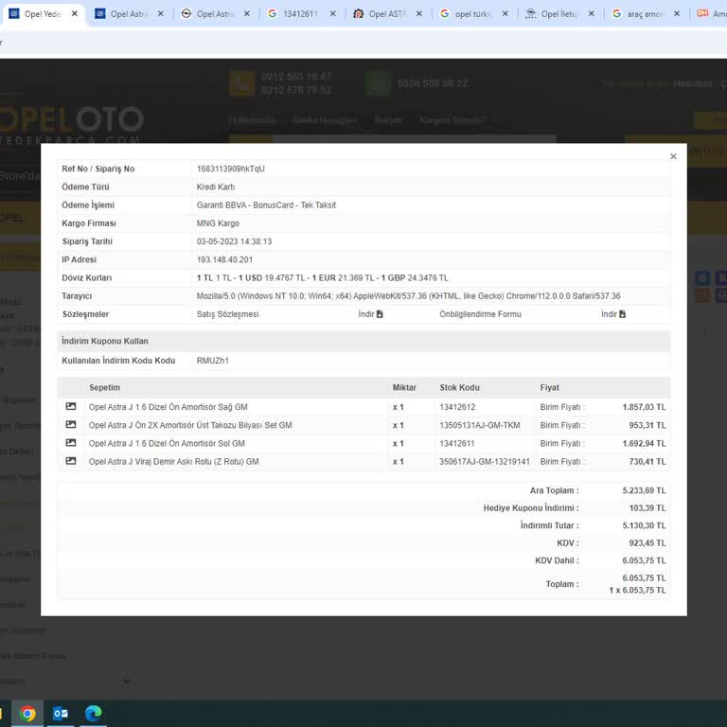Open image icon for Üst Takozu Bilyası Set row

71,425
